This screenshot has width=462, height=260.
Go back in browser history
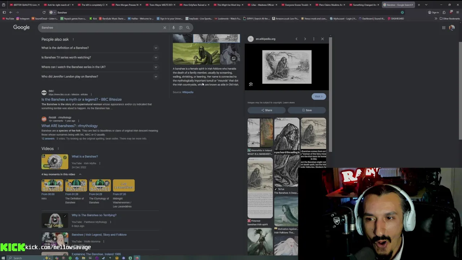(11, 12)
